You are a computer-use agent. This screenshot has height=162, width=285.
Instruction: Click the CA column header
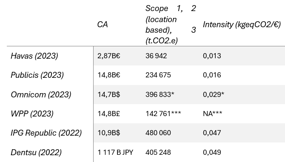point(103,25)
